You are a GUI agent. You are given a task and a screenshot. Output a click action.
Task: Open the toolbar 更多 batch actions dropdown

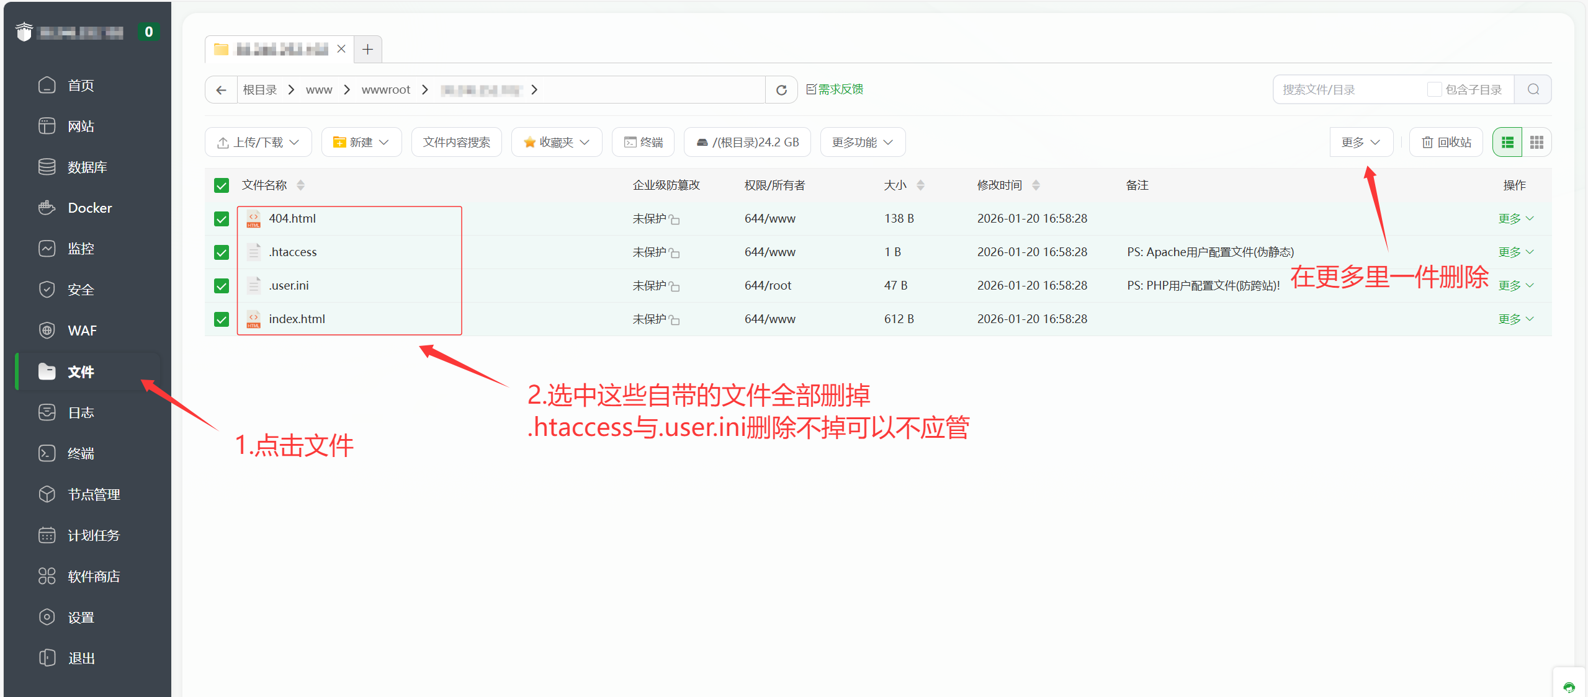pyautogui.click(x=1360, y=143)
